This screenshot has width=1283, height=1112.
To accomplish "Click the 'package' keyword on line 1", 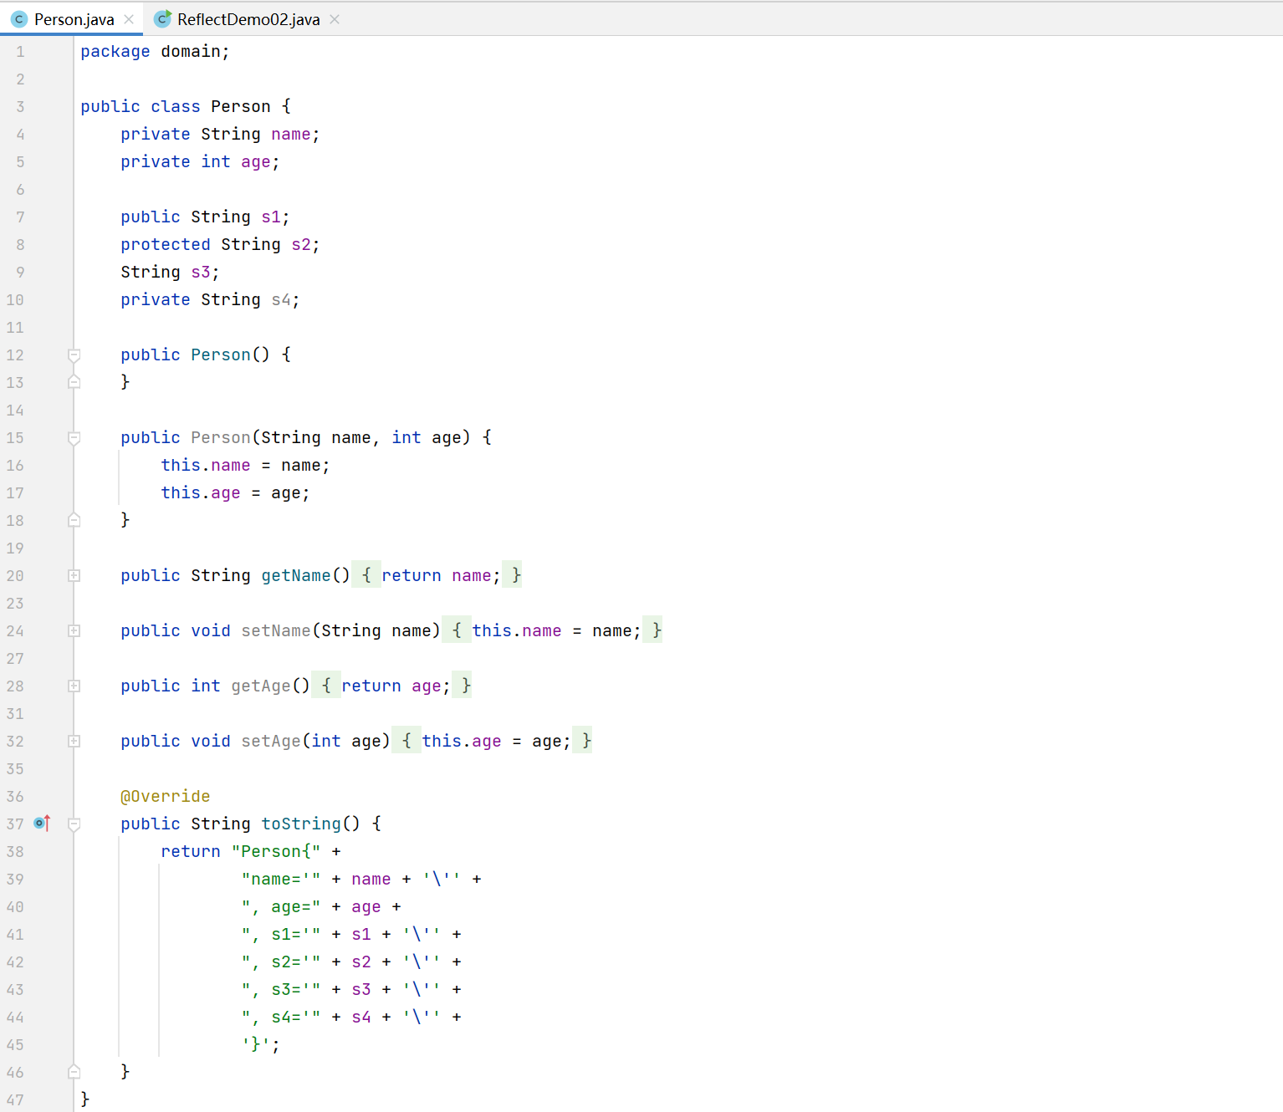I will [x=115, y=52].
